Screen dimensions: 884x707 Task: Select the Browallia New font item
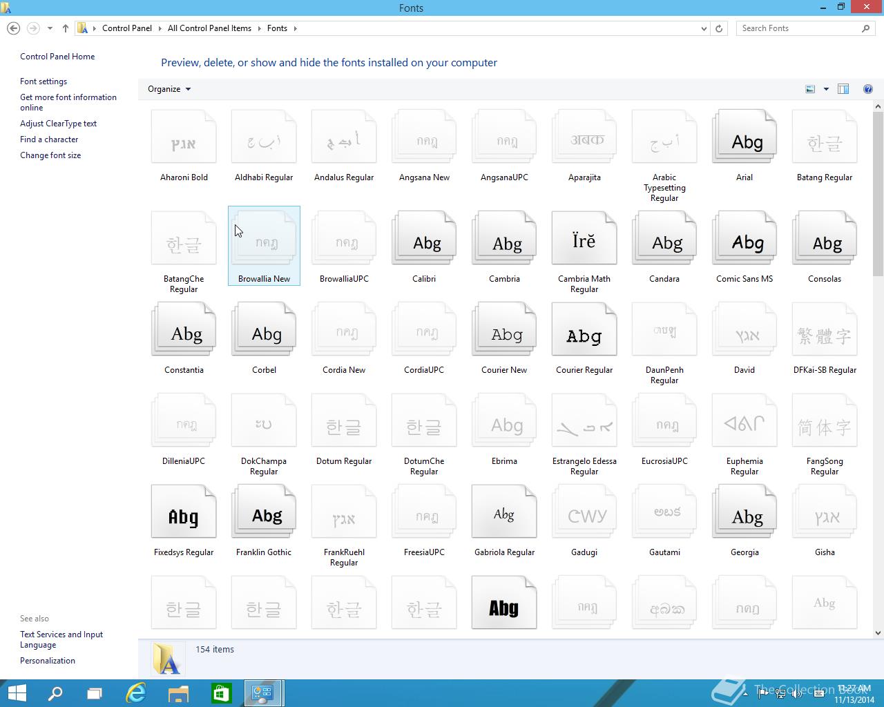(x=264, y=246)
